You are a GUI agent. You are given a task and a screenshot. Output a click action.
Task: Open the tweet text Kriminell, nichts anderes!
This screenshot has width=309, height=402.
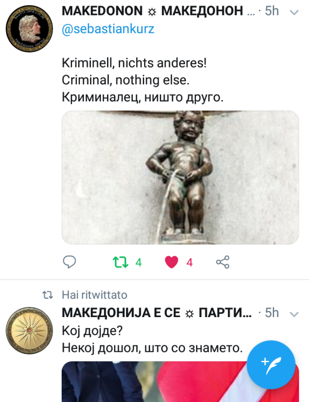tap(134, 63)
